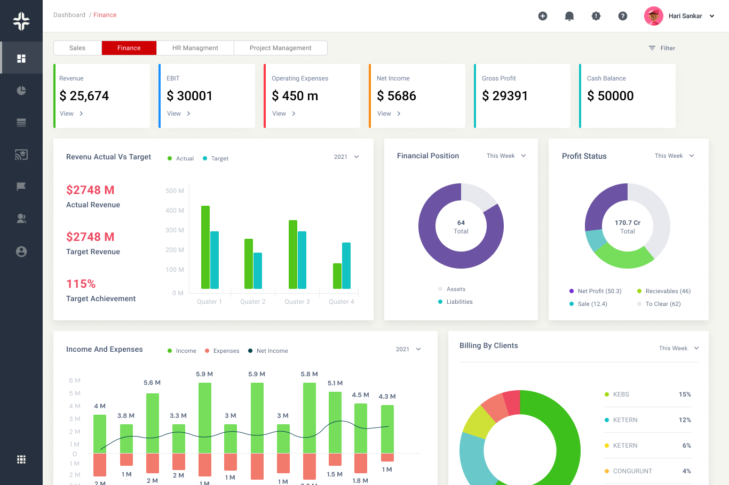Click the help question mark icon

tap(623, 16)
